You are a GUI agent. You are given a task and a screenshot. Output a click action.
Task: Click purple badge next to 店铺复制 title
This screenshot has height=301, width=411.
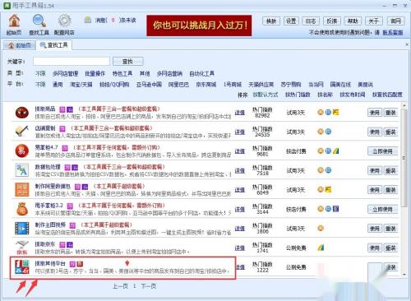click(x=62, y=128)
